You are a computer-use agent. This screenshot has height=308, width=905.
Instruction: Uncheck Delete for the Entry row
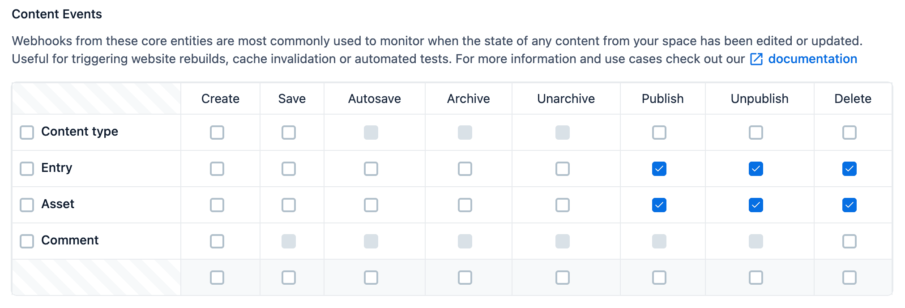pos(850,169)
